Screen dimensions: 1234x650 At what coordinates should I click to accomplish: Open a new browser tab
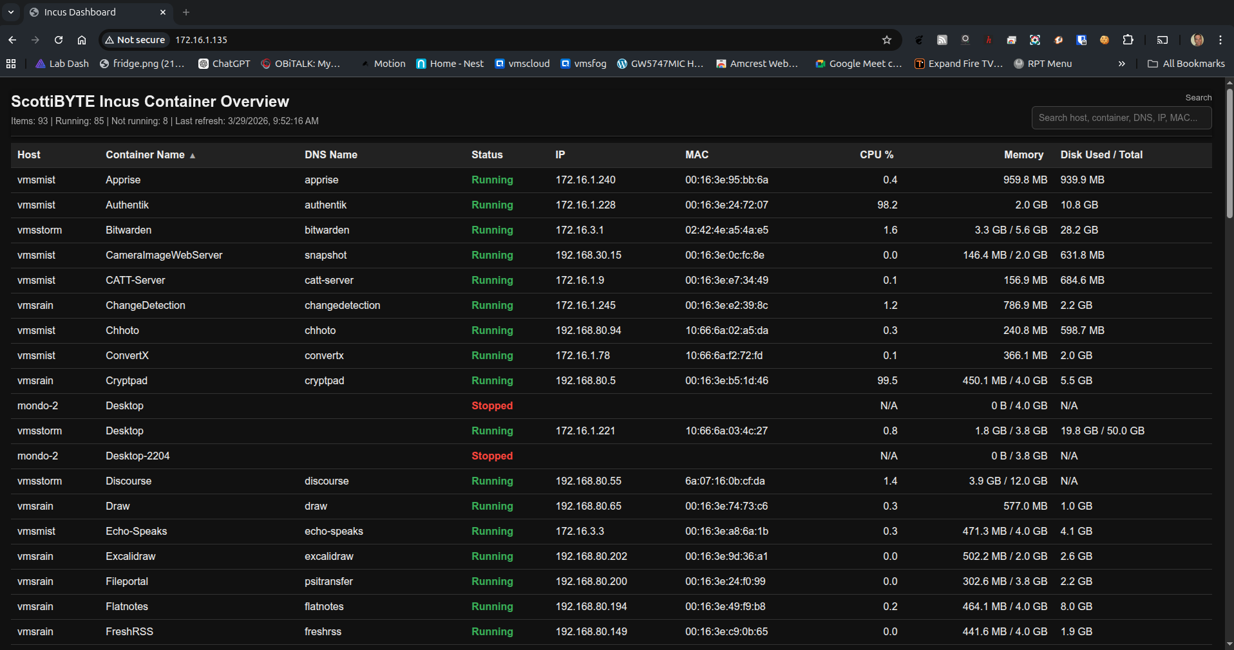(x=186, y=12)
